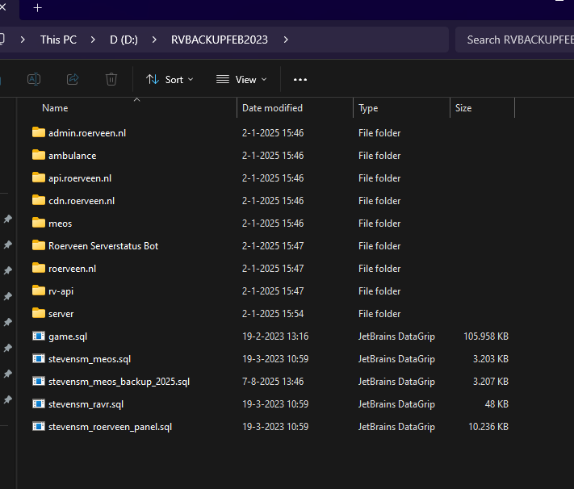
Task: Select the Roerveen Serverstatus Bot folder
Action: (103, 245)
